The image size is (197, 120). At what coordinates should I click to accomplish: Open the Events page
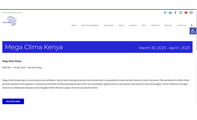121,25
